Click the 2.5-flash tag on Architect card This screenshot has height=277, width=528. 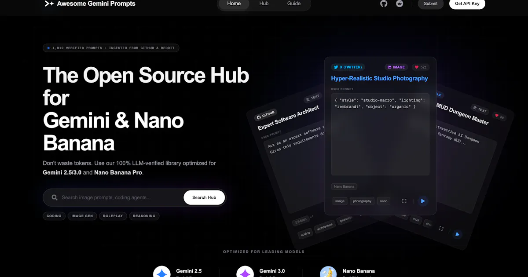[301, 222]
